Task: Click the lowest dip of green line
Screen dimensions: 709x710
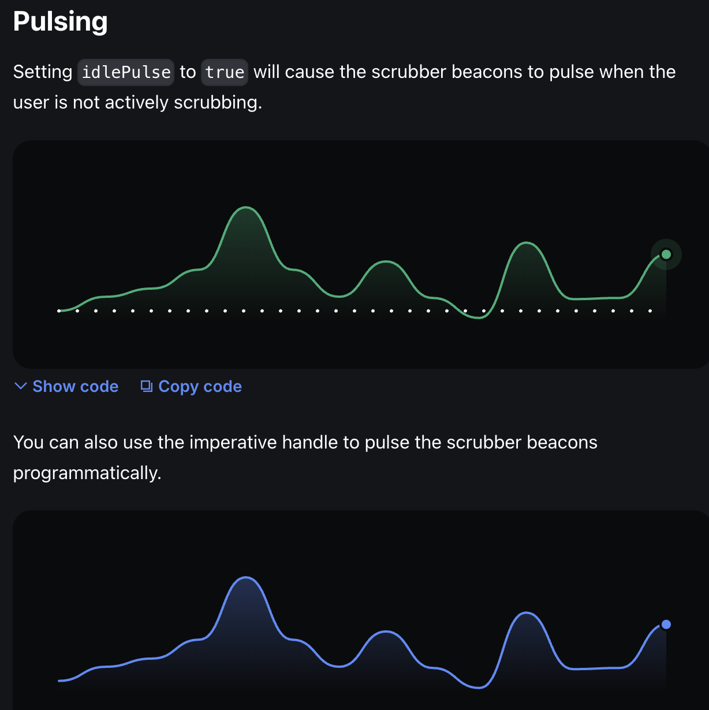Action: pyautogui.click(x=479, y=317)
